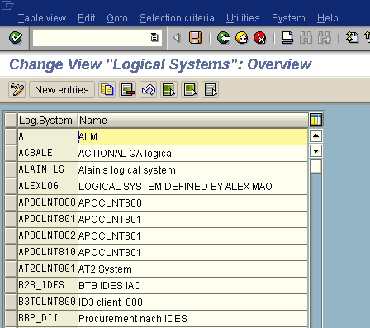Click the APOCLNT810 log system cell
Screen dimensions: 370x328
tap(48, 252)
